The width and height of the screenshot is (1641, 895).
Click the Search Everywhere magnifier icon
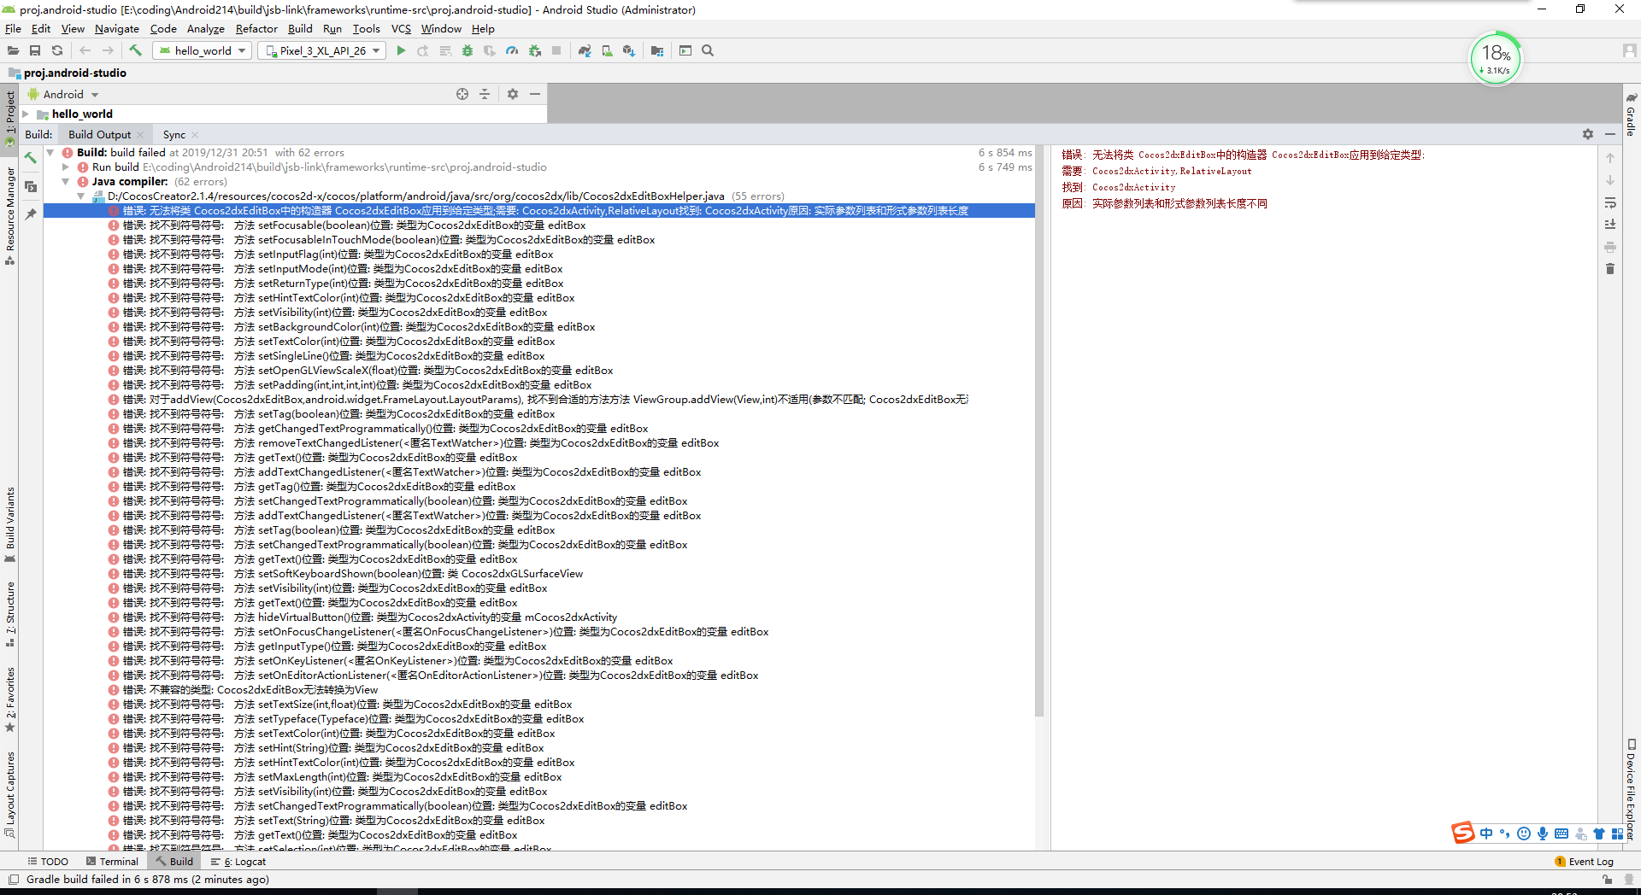[708, 51]
